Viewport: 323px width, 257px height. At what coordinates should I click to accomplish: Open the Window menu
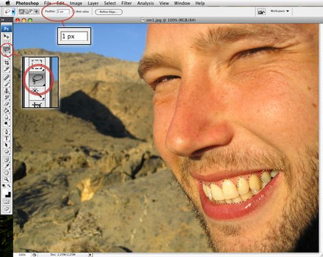point(182,3)
